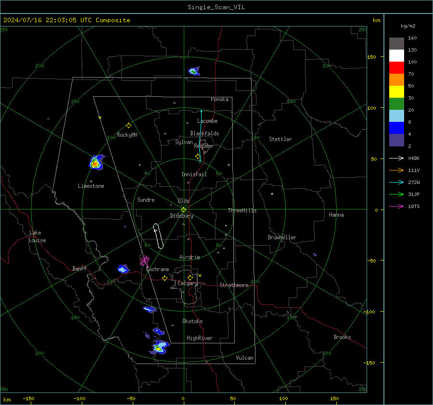Image resolution: width=433 pixels, height=405 pixels.
Task: Click the Innisfail label
Action: pos(194,174)
